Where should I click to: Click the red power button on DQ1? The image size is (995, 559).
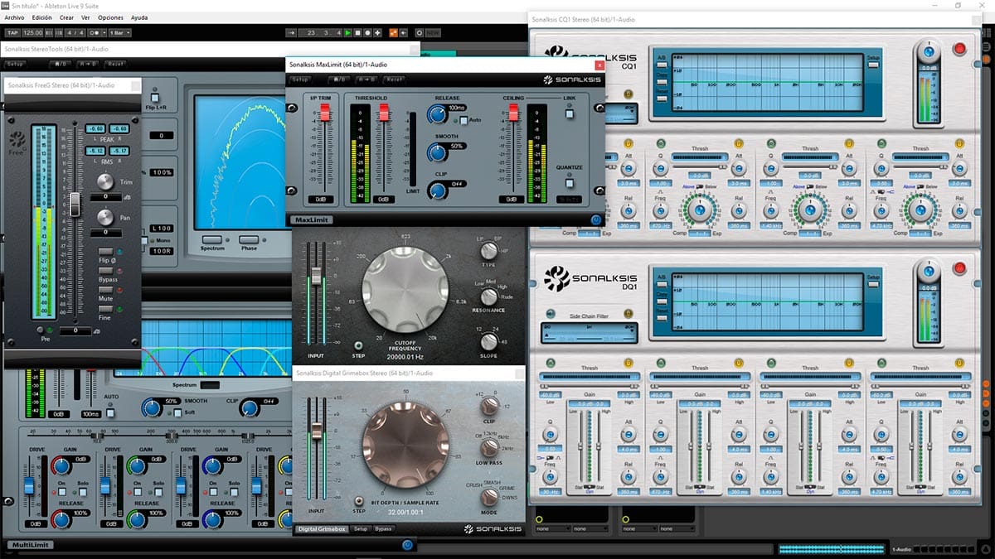pyautogui.click(x=960, y=268)
